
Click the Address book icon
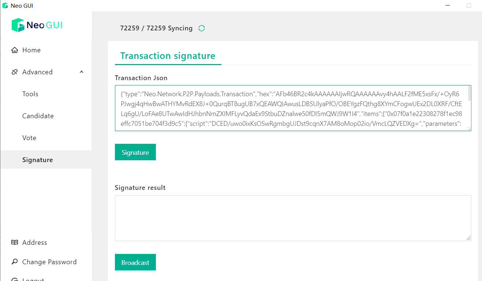point(15,242)
